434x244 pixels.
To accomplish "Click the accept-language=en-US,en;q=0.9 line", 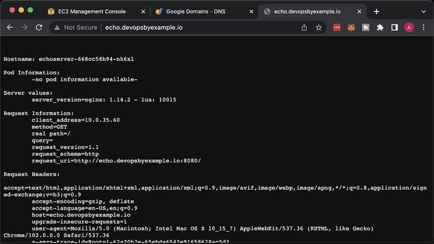I will [x=84, y=208].
